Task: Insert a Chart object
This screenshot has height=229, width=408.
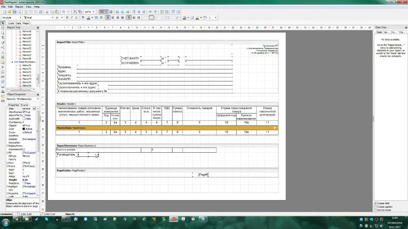Action: pyautogui.click(x=3, y=91)
